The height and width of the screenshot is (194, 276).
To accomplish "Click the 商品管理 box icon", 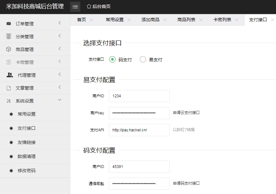I will (9, 49).
